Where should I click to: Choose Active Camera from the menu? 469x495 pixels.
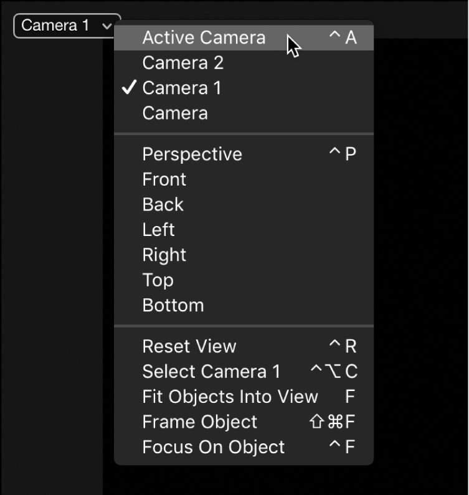tap(204, 38)
